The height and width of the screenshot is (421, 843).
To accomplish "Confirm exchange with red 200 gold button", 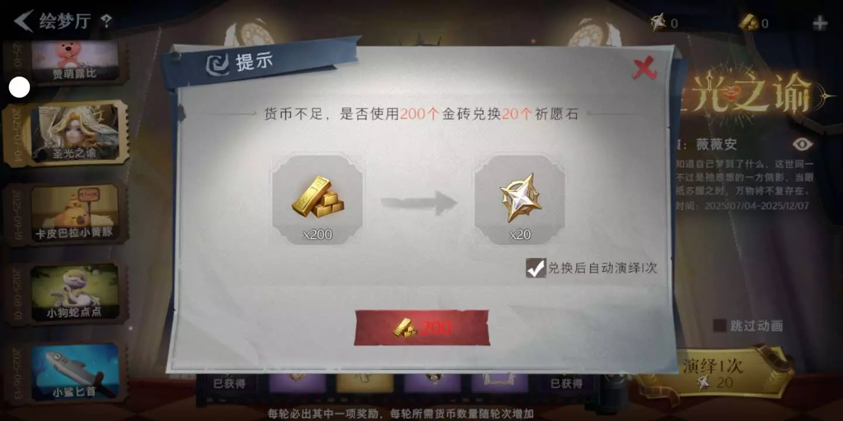I will (421, 327).
